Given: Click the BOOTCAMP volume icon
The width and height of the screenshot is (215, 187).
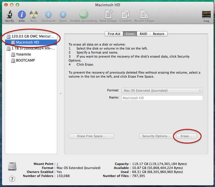Looking at the screenshot, I should (13, 60).
